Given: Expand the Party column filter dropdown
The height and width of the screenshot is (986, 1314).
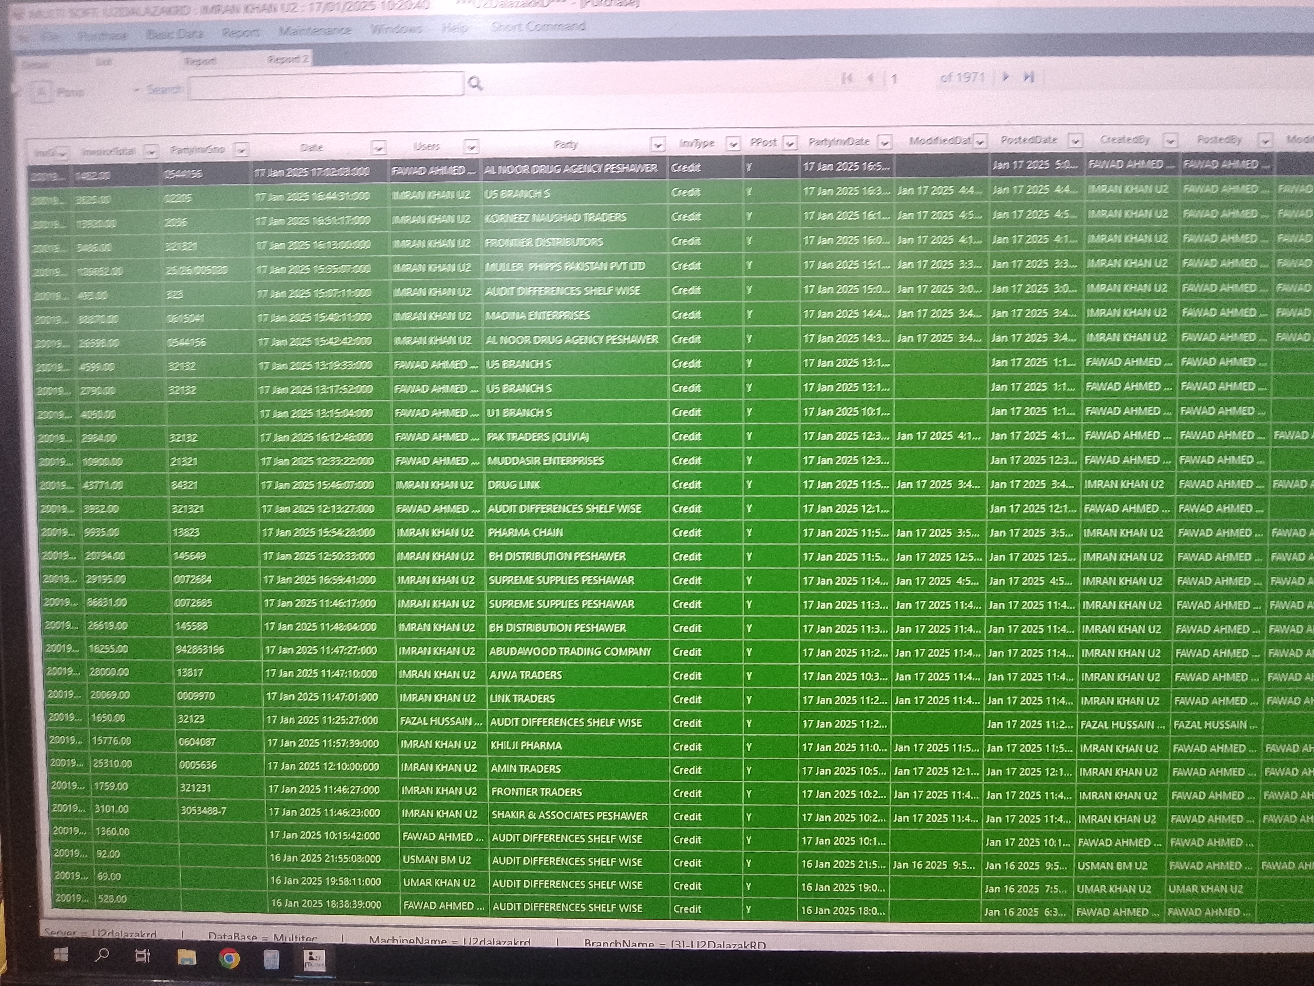Looking at the screenshot, I should 658,144.
